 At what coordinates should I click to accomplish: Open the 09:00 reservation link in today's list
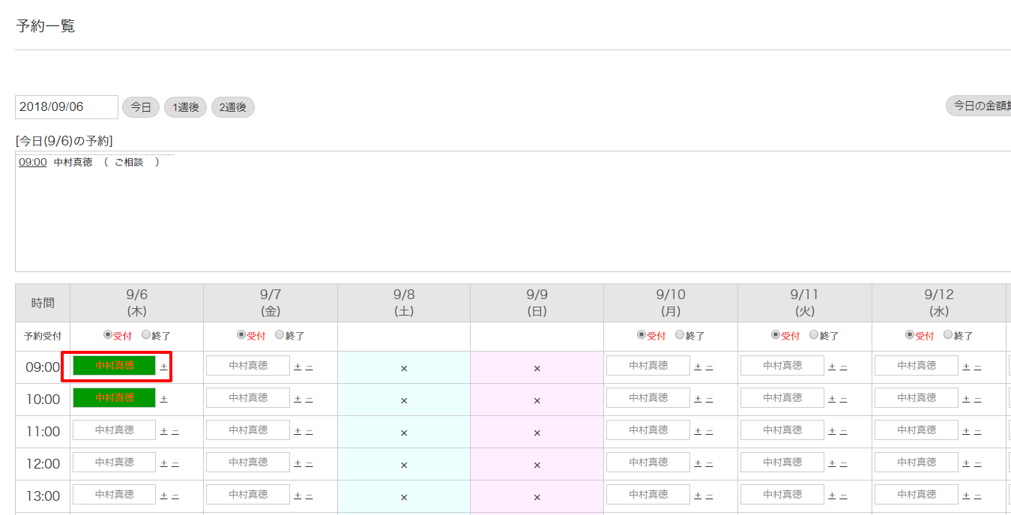click(33, 162)
